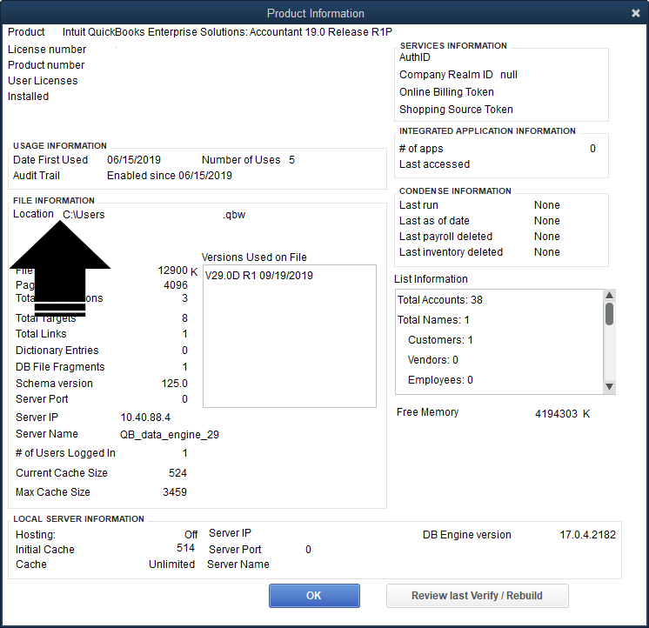Select Customers: 1 row
The width and height of the screenshot is (649, 628).
click(440, 339)
